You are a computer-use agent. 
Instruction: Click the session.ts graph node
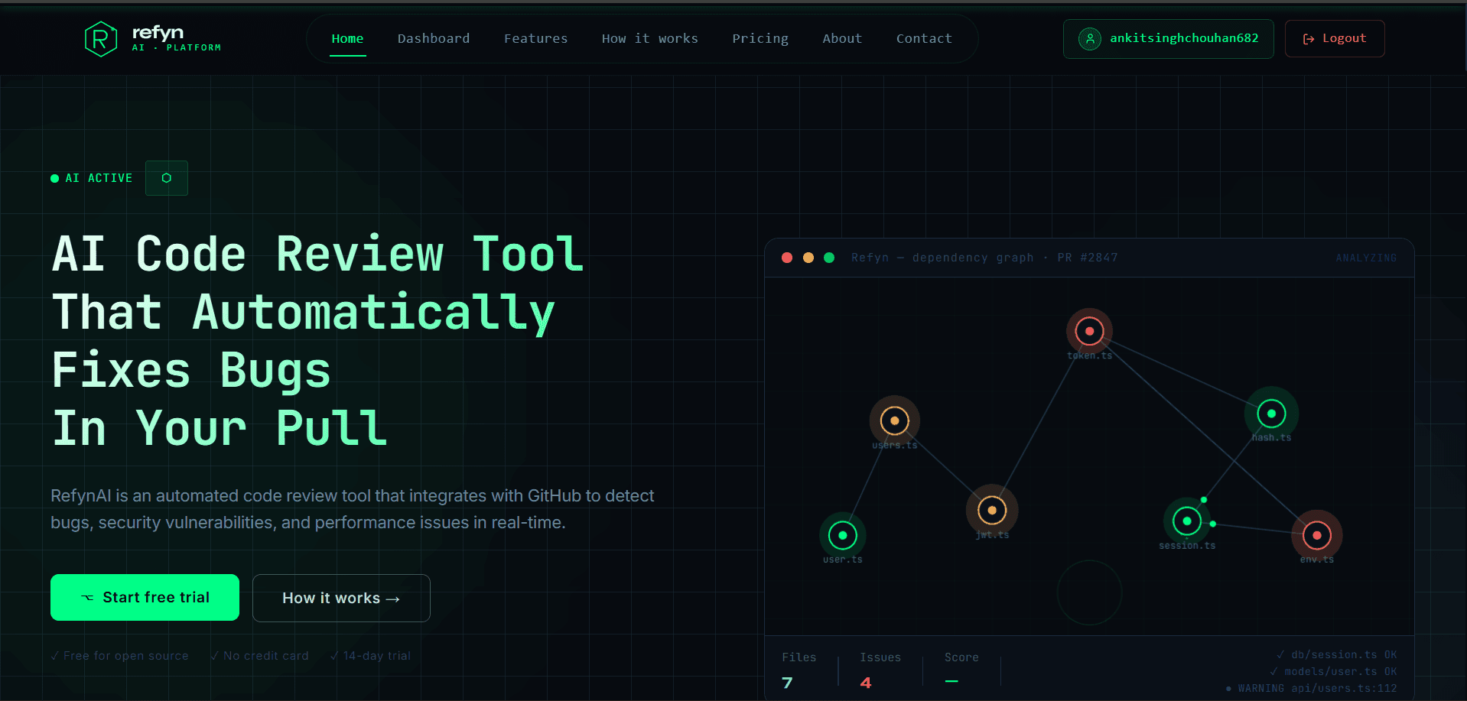(1186, 521)
